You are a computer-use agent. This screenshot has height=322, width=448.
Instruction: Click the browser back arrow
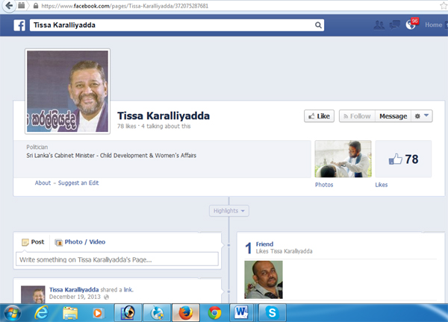[10, 5]
